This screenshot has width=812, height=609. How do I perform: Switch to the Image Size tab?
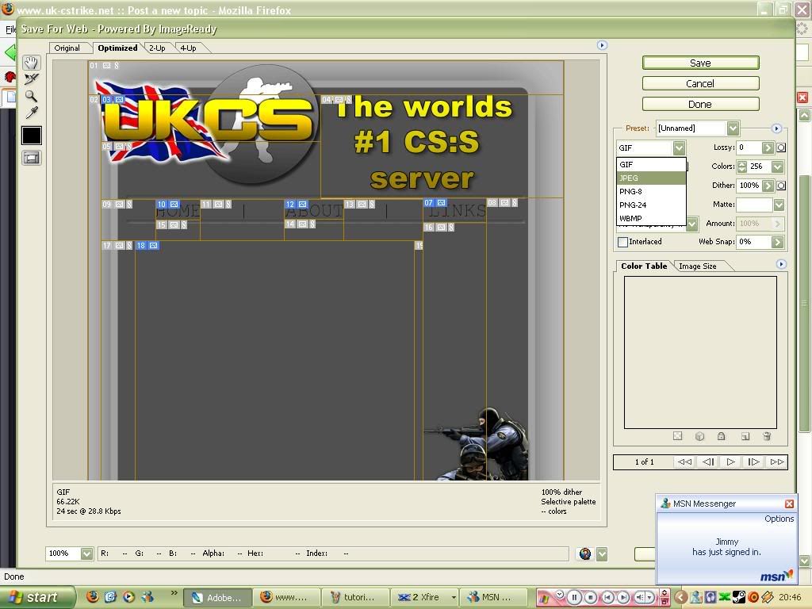[x=698, y=266]
